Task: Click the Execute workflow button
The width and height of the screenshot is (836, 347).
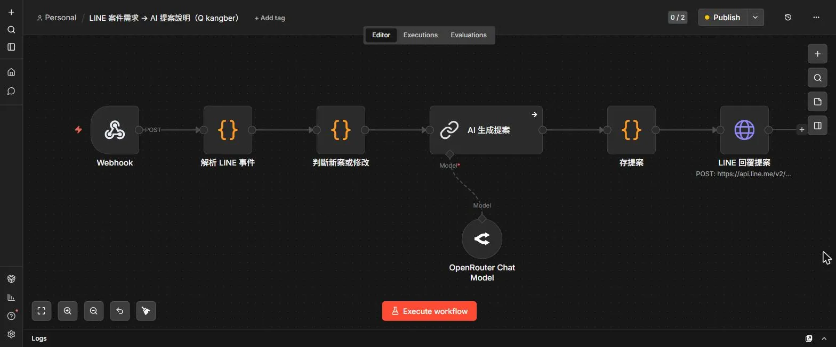Action: pos(429,311)
